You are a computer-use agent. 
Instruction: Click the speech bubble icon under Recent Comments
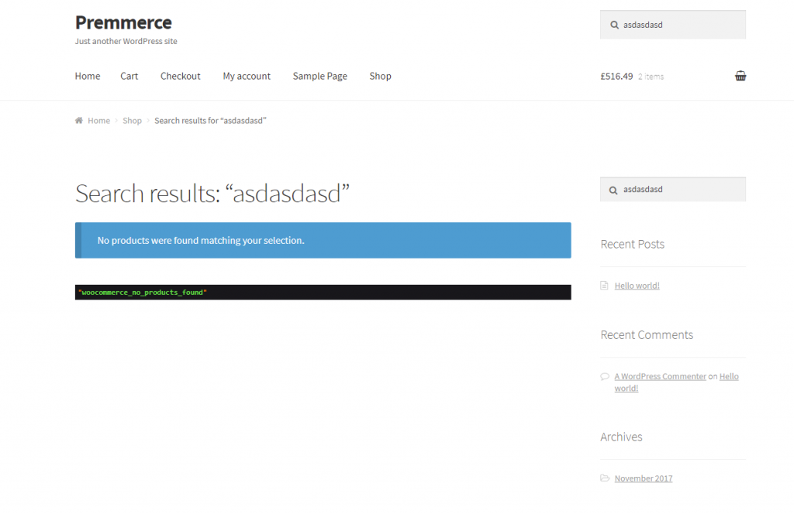coord(605,376)
